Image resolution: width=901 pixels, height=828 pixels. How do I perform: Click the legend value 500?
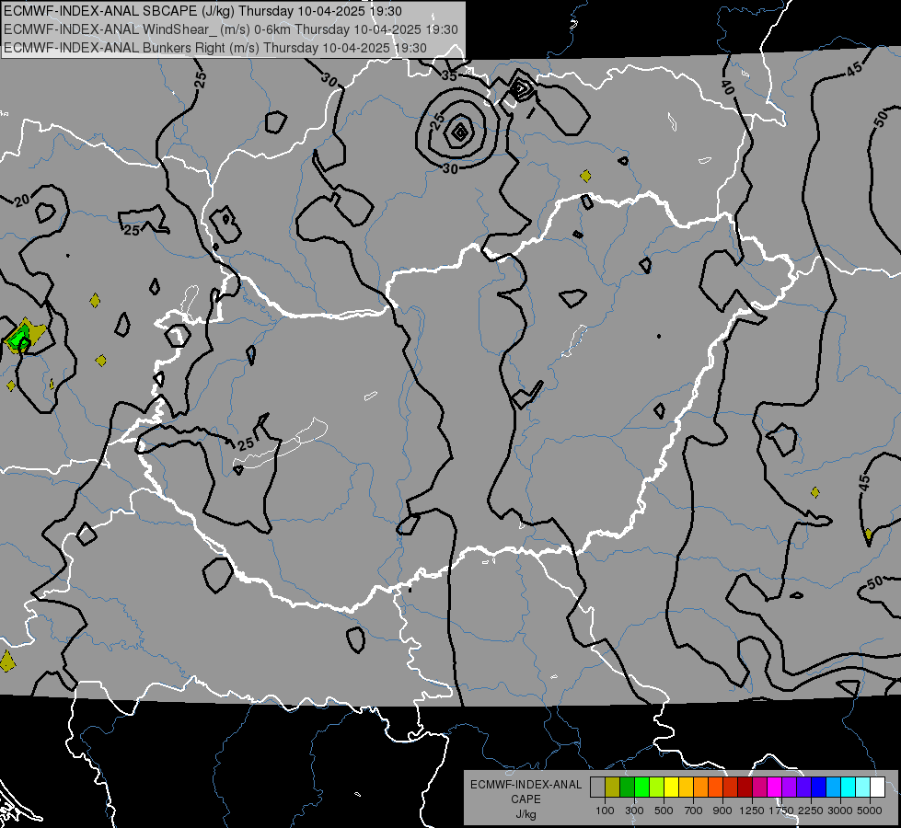[x=664, y=811]
